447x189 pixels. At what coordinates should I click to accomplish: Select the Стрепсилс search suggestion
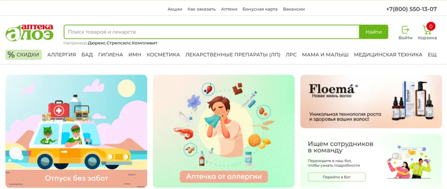(119, 43)
